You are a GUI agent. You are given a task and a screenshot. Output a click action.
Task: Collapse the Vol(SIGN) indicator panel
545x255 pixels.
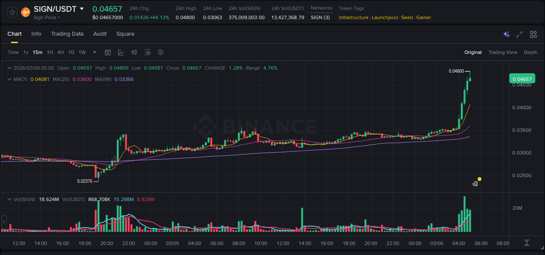[10, 199]
